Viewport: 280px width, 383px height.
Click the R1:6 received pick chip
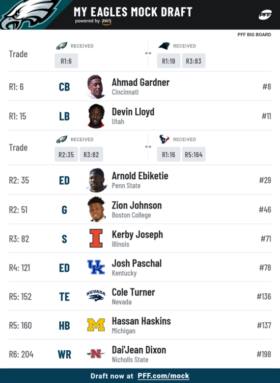(x=66, y=61)
